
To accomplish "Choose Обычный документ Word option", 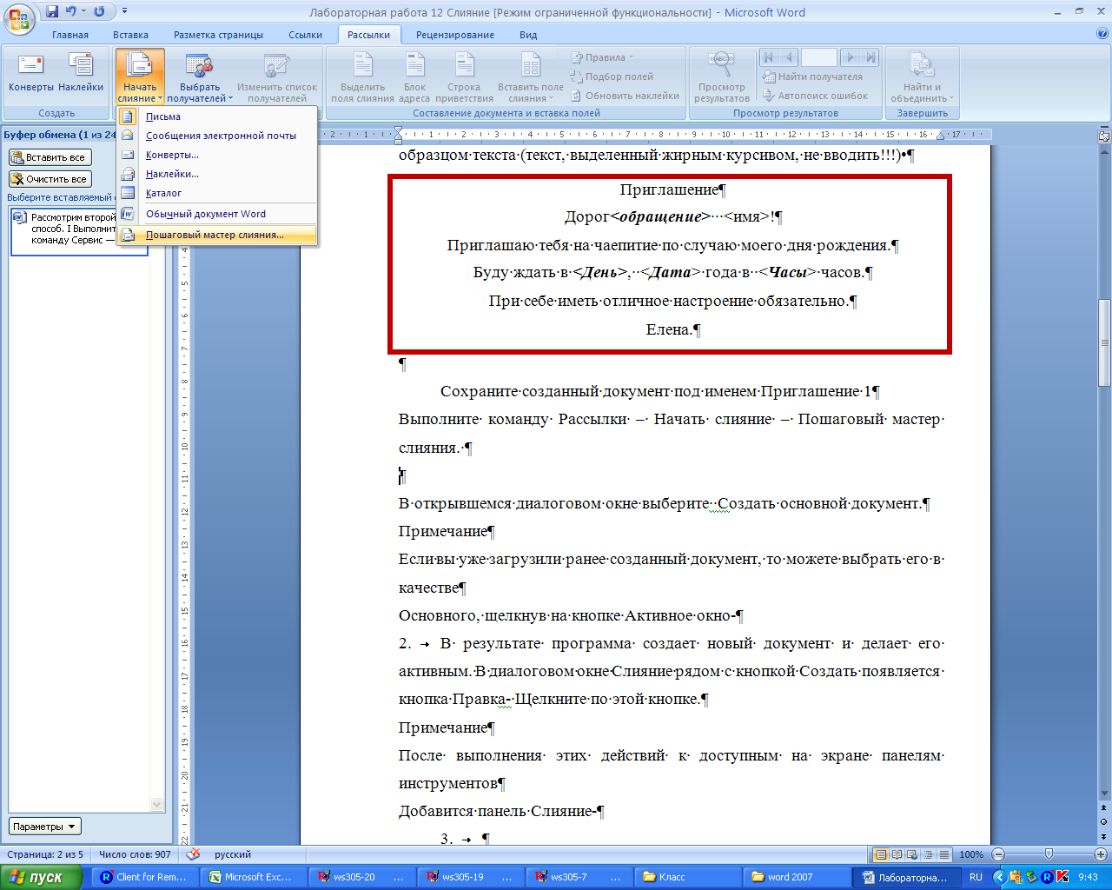I will (217, 214).
